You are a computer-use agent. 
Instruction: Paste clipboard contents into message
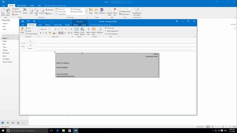pyautogui.click(x=23, y=30)
